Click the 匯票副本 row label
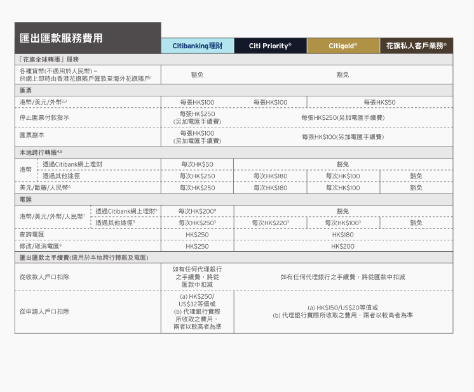The image size is (474, 392). [32, 136]
